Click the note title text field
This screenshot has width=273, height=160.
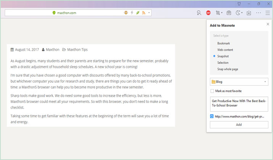coord(239,104)
